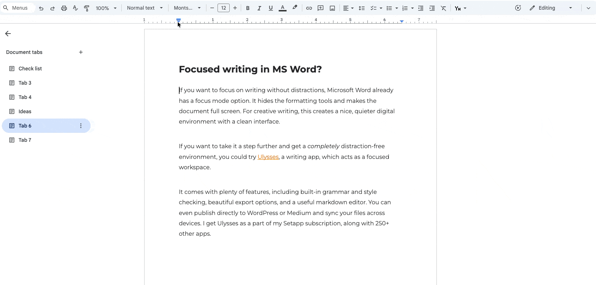This screenshot has width=596, height=285.
Task: Open Tab 6 more options menu
Action: [81, 126]
